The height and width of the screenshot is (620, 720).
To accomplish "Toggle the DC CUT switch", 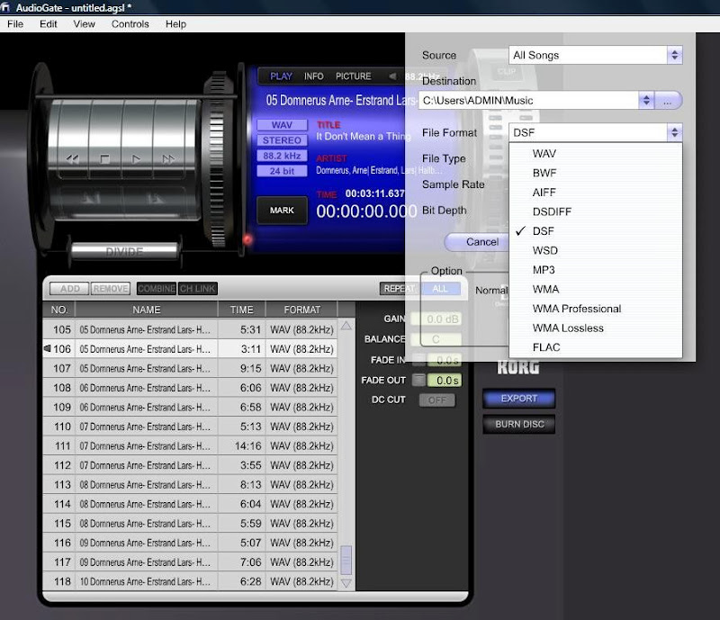I will coord(437,399).
